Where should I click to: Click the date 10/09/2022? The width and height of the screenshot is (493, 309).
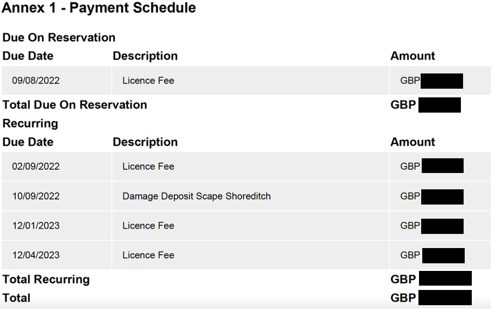click(36, 196)
